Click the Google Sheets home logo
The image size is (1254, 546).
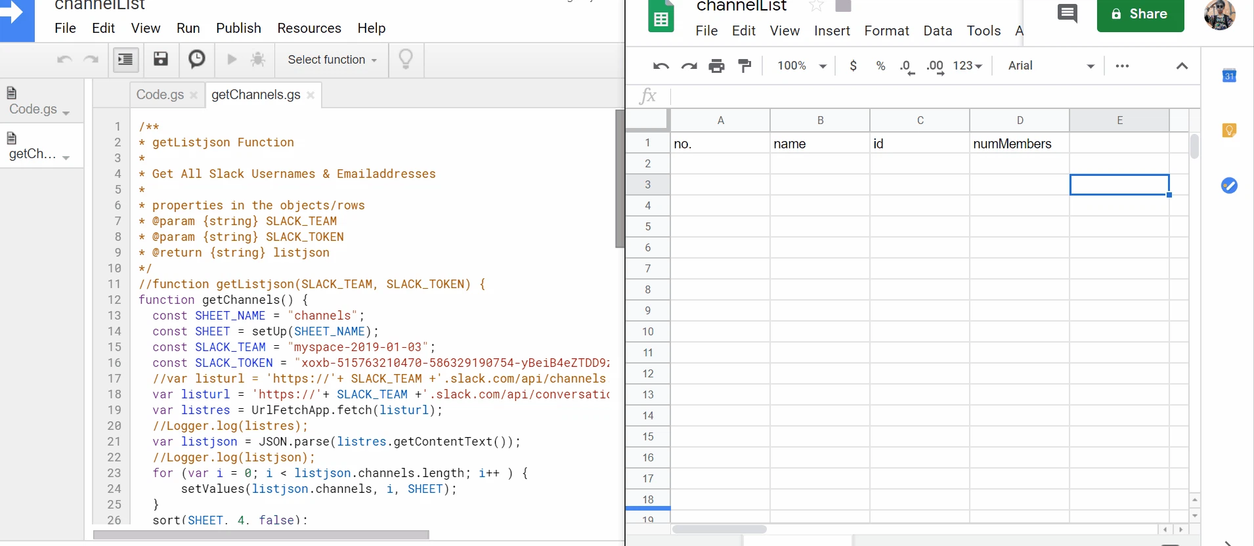coord(661,16)
